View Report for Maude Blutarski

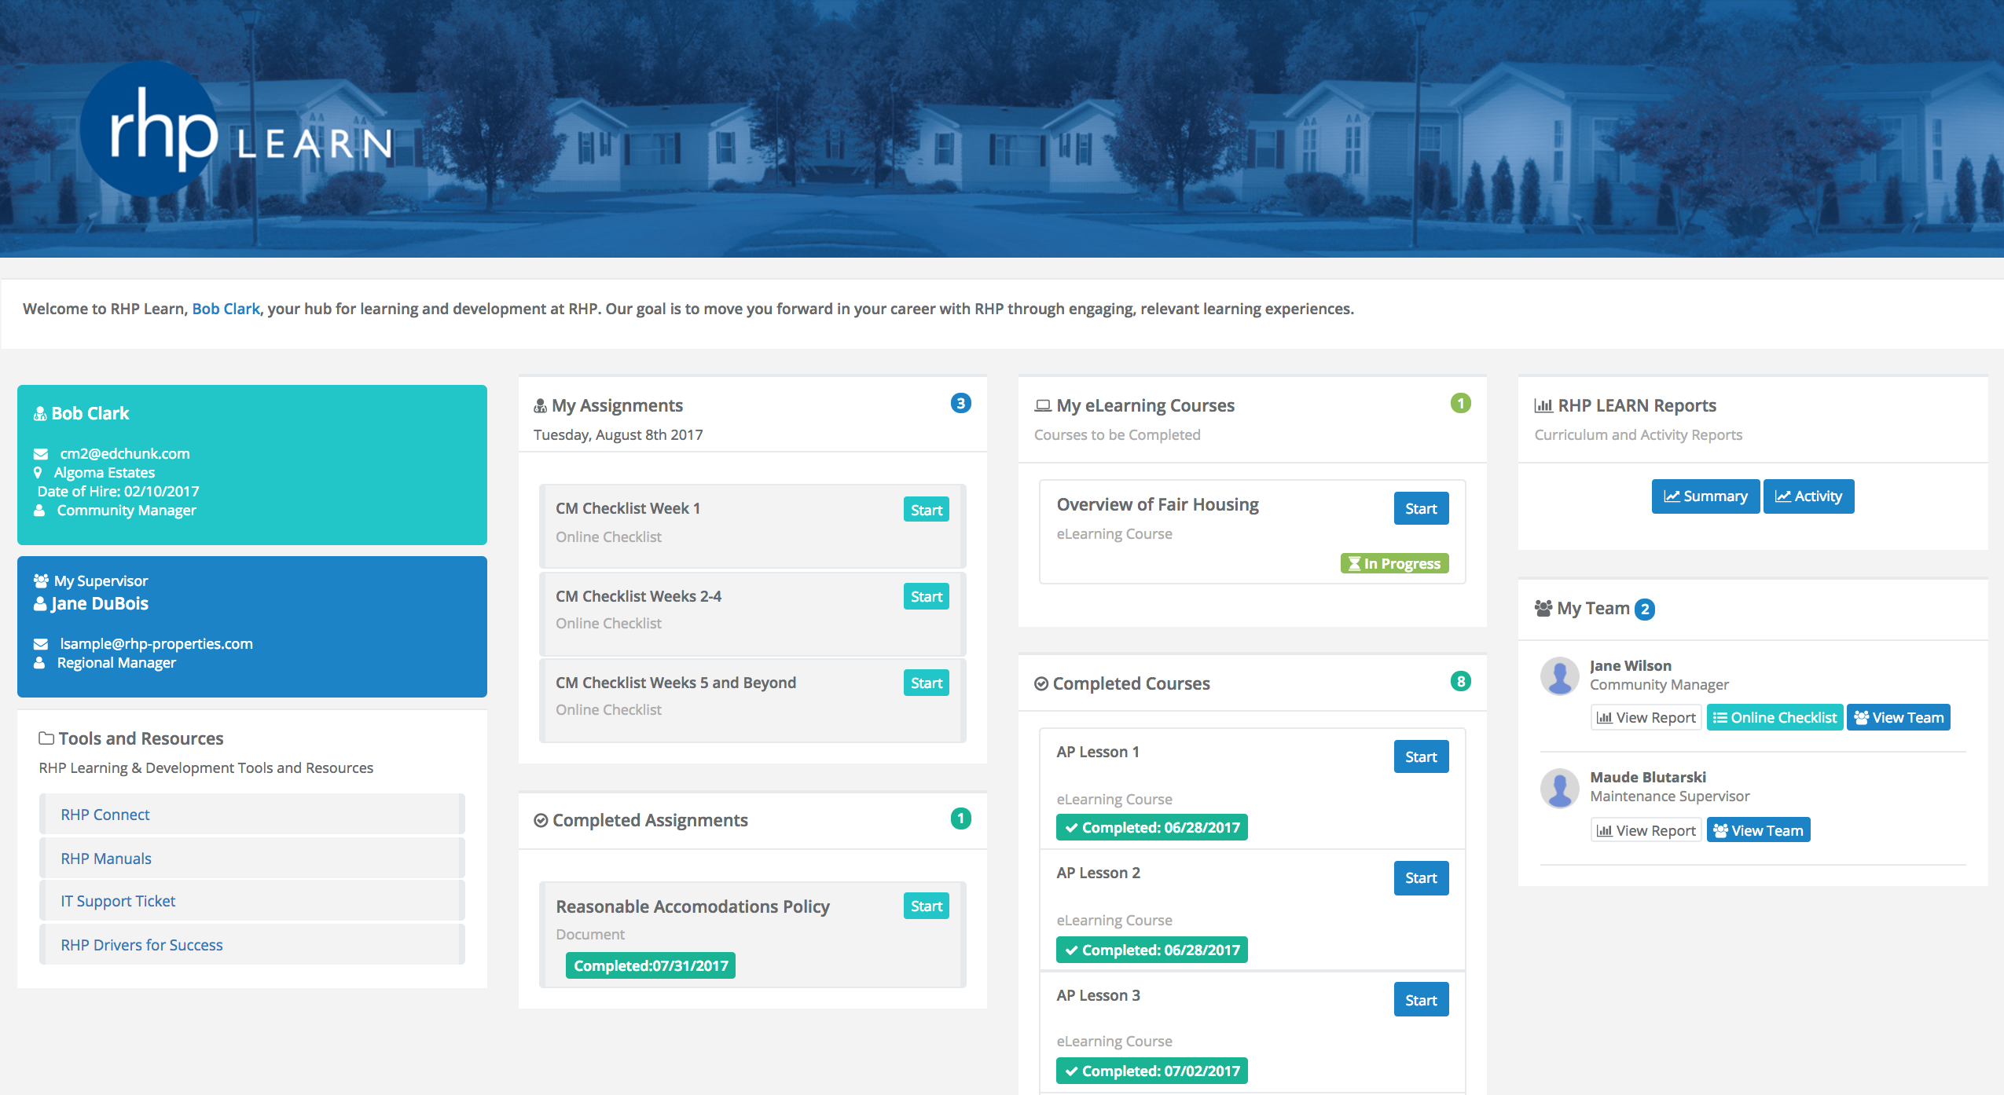[x=1646, y=830]
